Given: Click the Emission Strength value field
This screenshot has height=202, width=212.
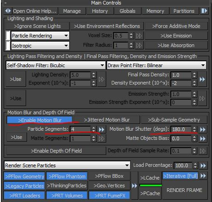Looking at the screenshot, I should 181,94.
